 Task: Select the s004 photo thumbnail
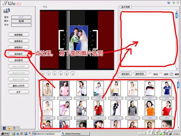coord(99,88)
